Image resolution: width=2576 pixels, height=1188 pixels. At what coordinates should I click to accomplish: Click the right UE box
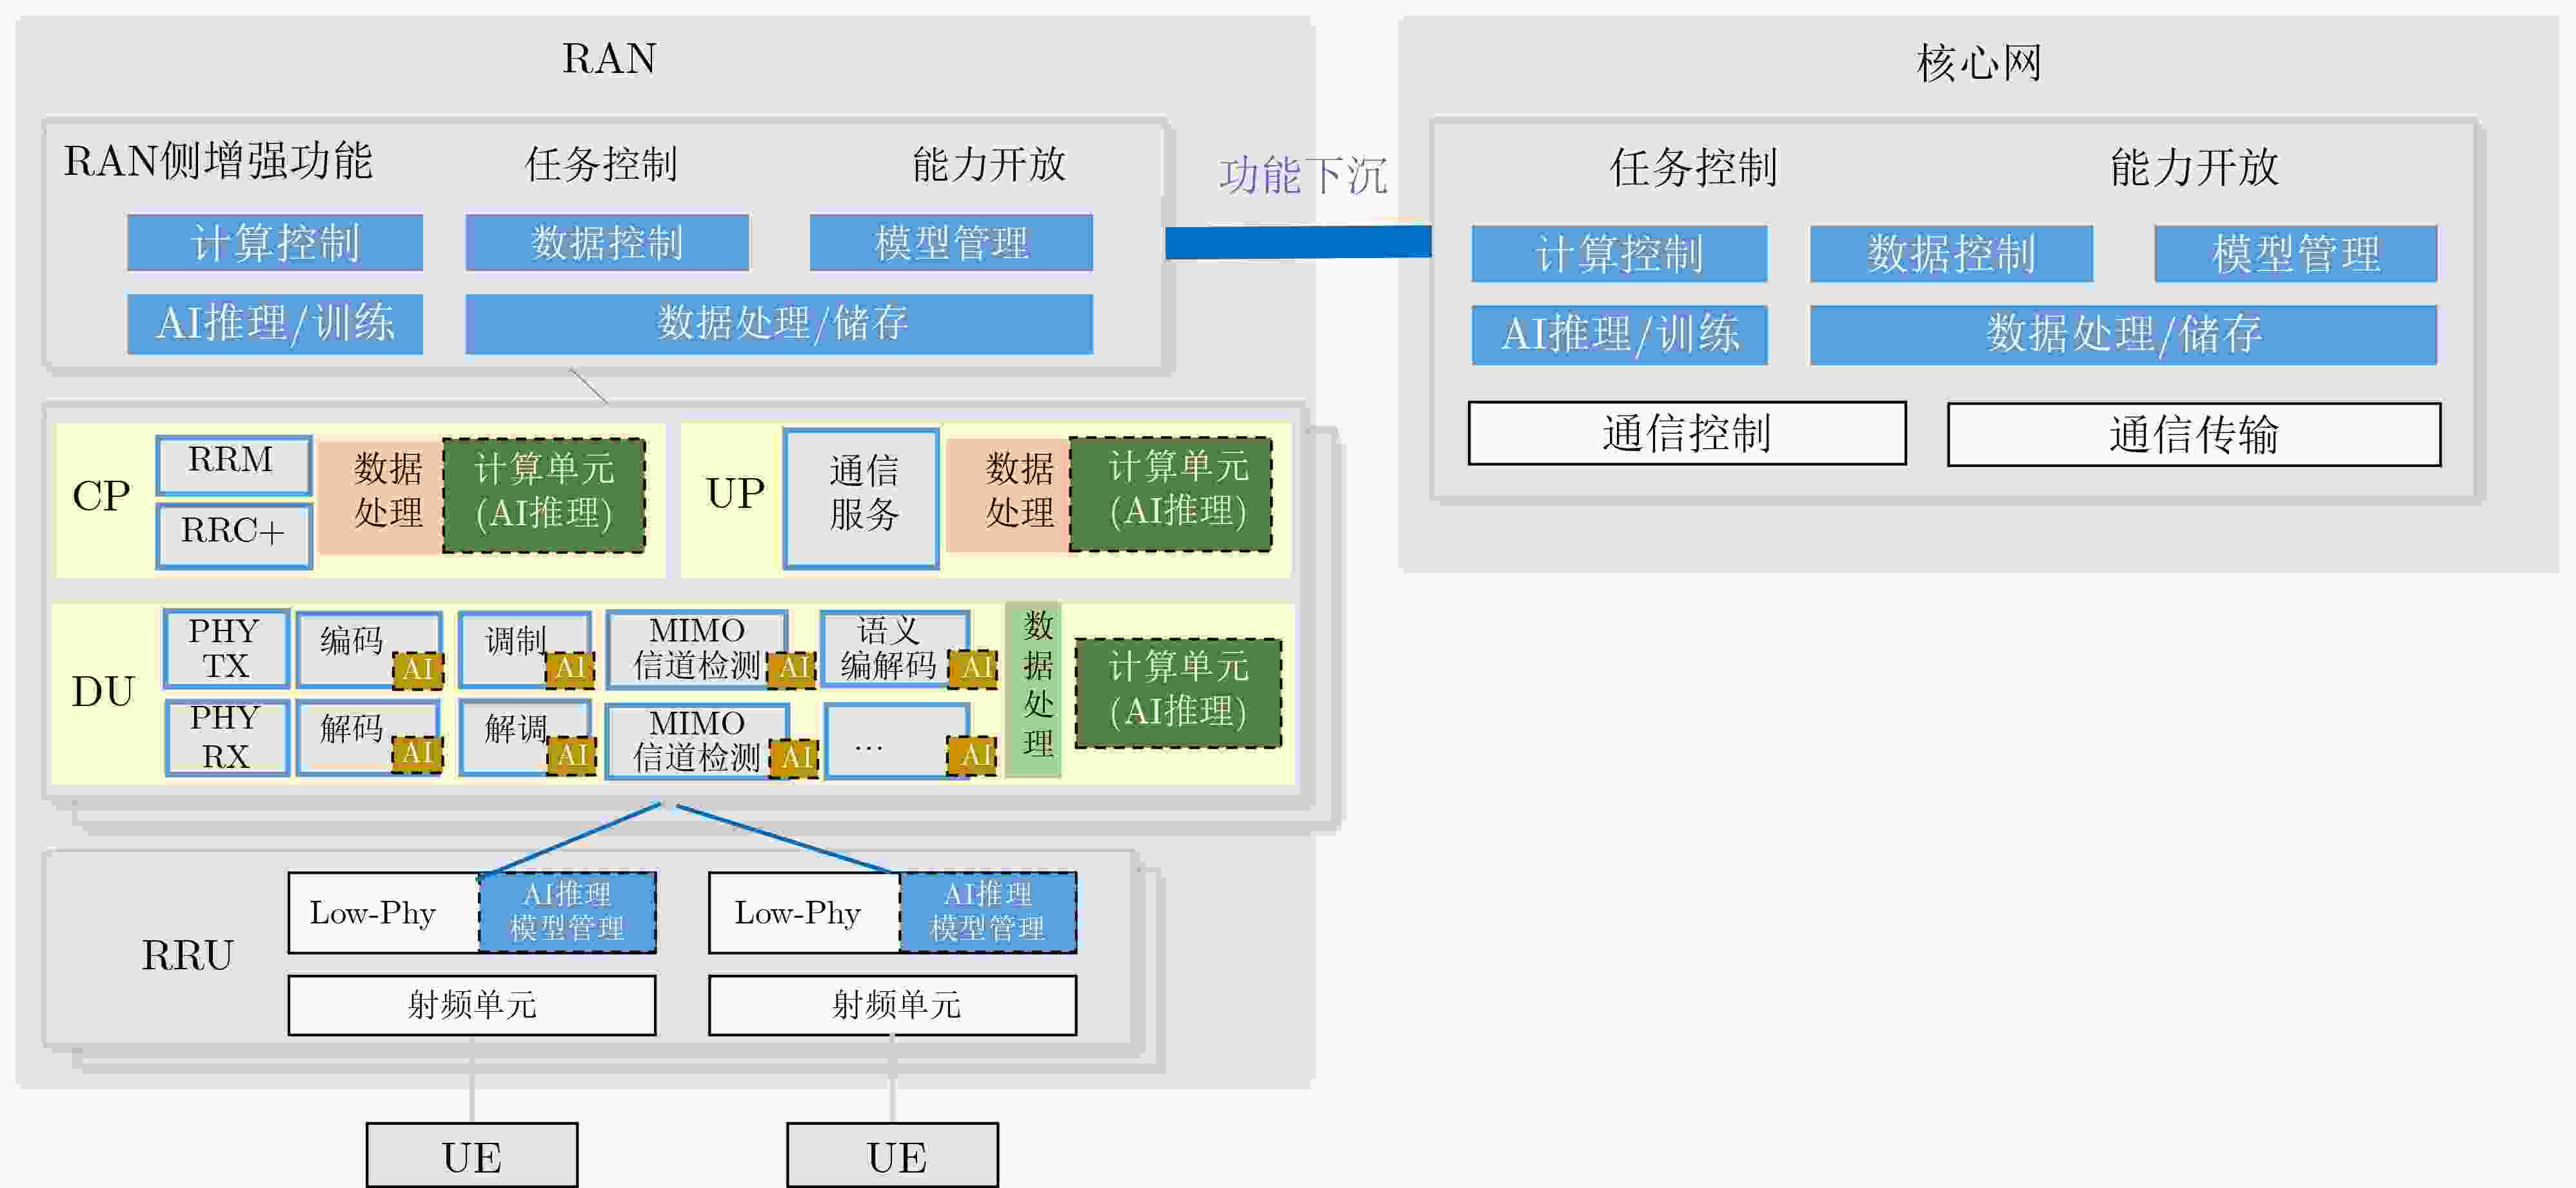(x=893, y=1156)
